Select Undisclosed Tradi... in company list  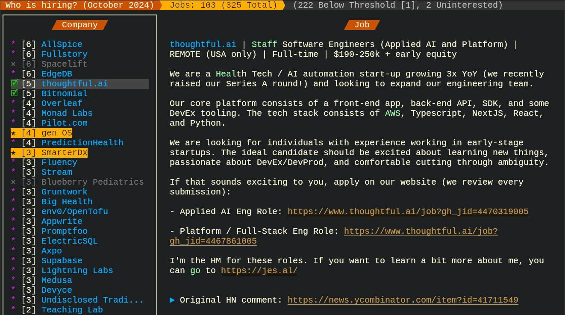click(x=93, y=300)
